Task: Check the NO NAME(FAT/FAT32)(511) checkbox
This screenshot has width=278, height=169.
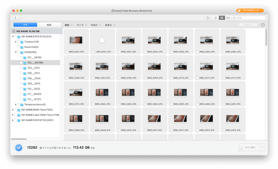Action: pyautogui.click(x=15, y=36)
